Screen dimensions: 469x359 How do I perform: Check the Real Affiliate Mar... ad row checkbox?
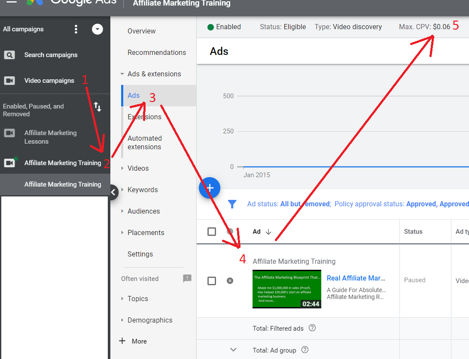point(212,281)
